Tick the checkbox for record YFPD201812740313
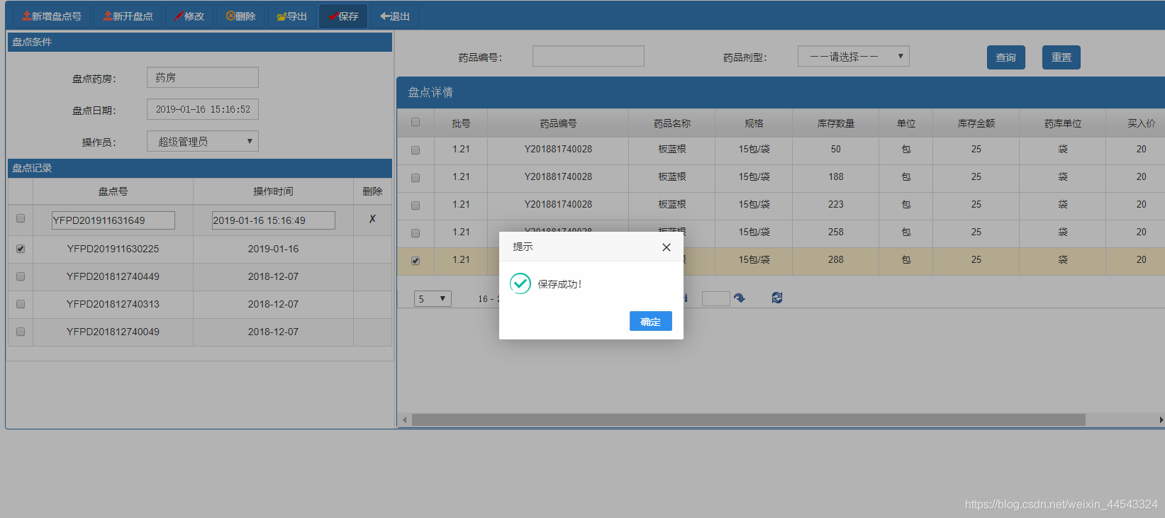 click(21, 304)
